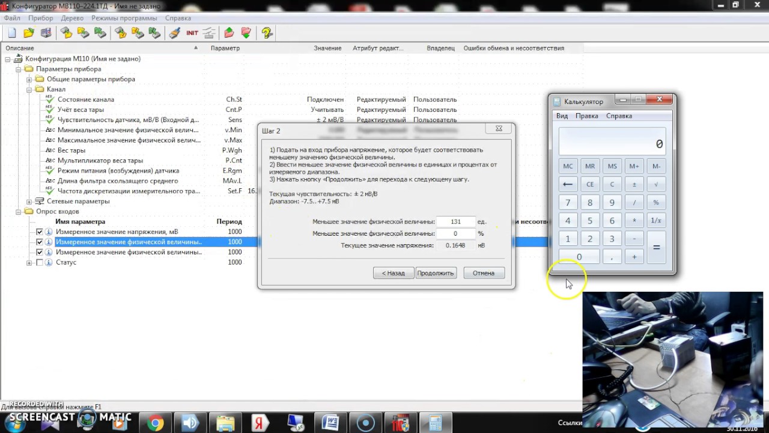
Task: Click the Calculator taskbar icon
Action: [x=435, y=423]
